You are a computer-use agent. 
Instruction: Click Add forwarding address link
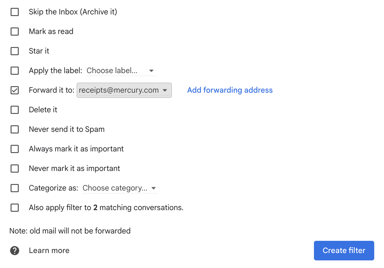pyautogui.click(x=230, y=90)
